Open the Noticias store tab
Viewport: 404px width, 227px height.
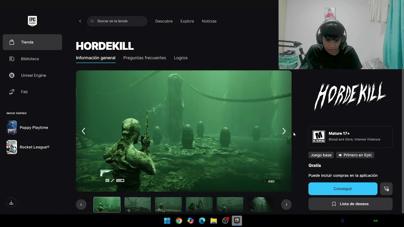point(209,21)
